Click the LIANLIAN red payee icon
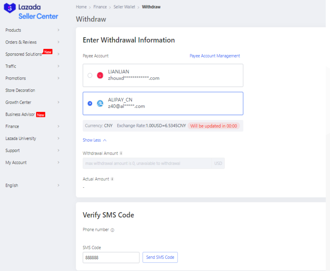The width and height of the screenshot is (330, 271). click(x=100, y=75)
